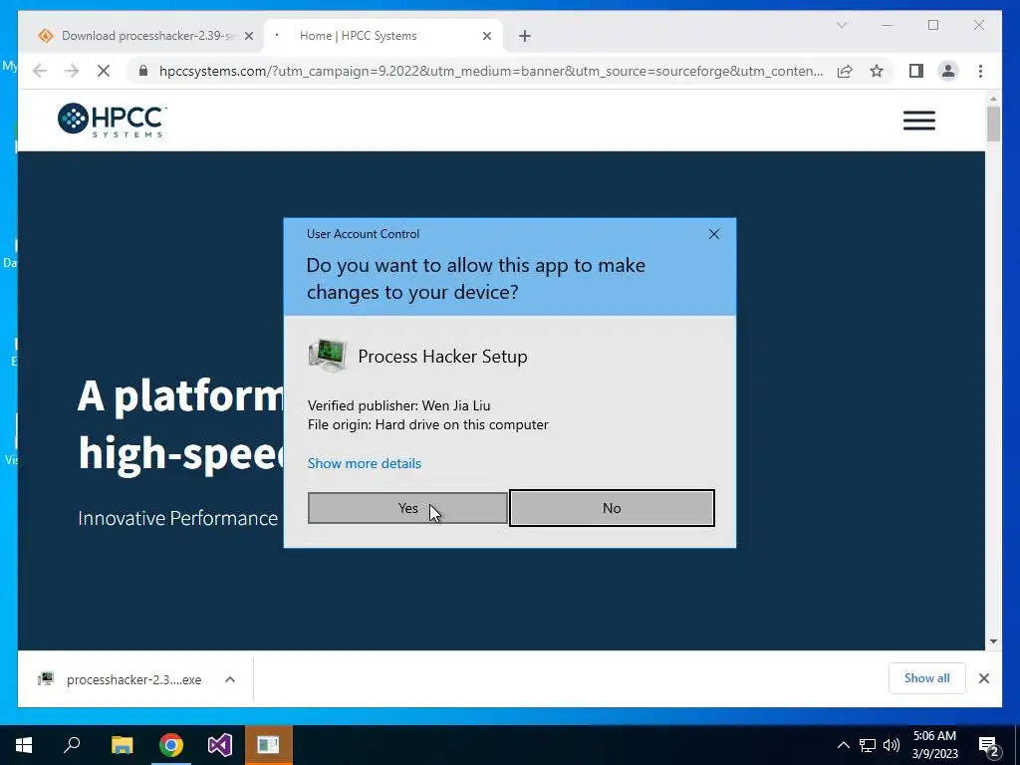1020x765 pixels.
Task: Go forward in browser history
Action: point(72,71)
